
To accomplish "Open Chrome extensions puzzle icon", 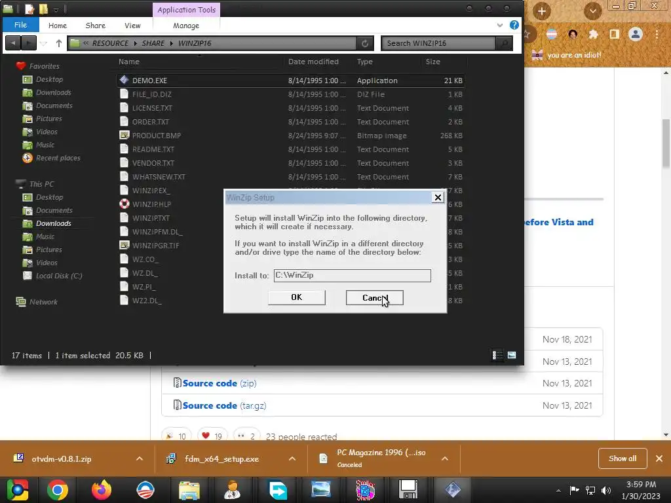I will (593, 34).
